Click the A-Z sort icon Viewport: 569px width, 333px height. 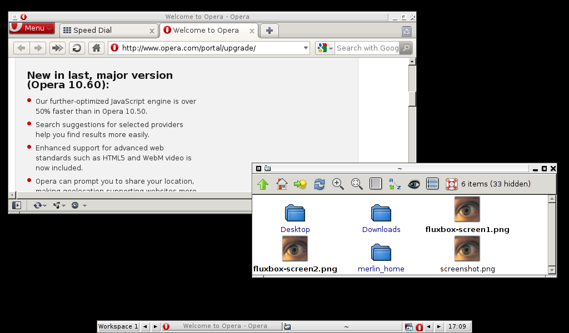click(395, 184)
